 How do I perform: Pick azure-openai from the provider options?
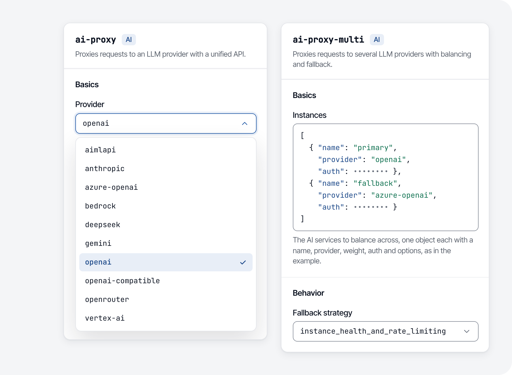166,187
